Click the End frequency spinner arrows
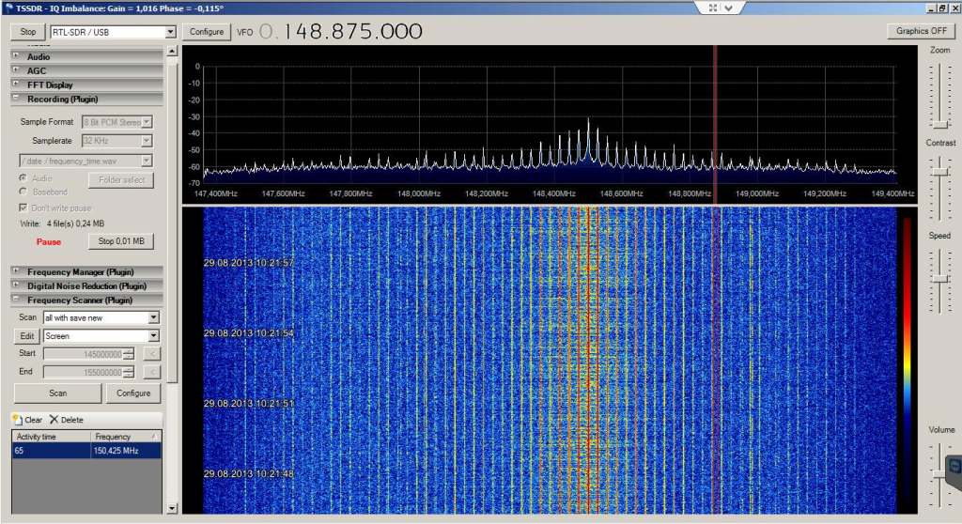The width and height of the screenshot is (962, 524). pos(128,373)
